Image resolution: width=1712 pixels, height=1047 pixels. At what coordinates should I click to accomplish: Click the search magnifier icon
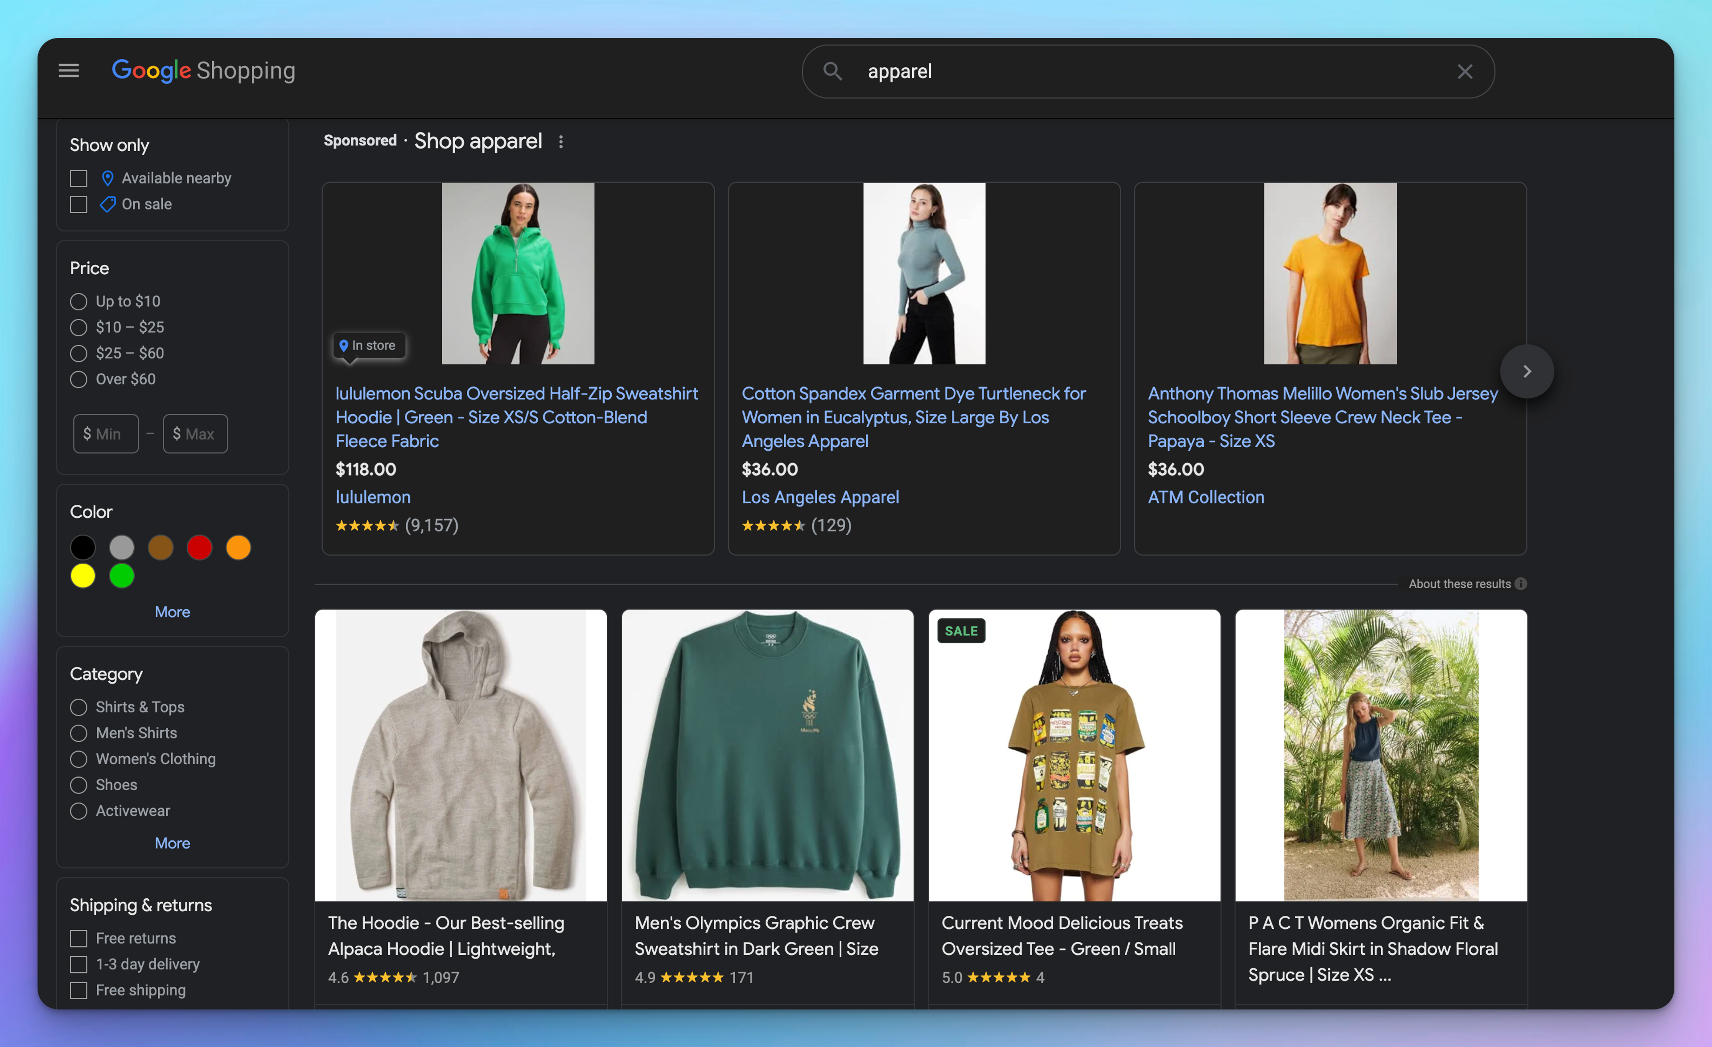point(832,71)
